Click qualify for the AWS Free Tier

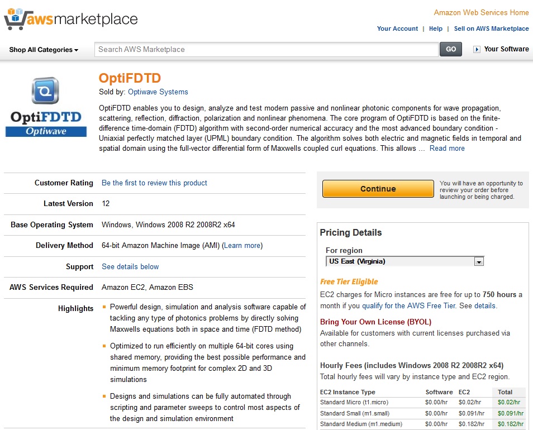pos(408,305)
